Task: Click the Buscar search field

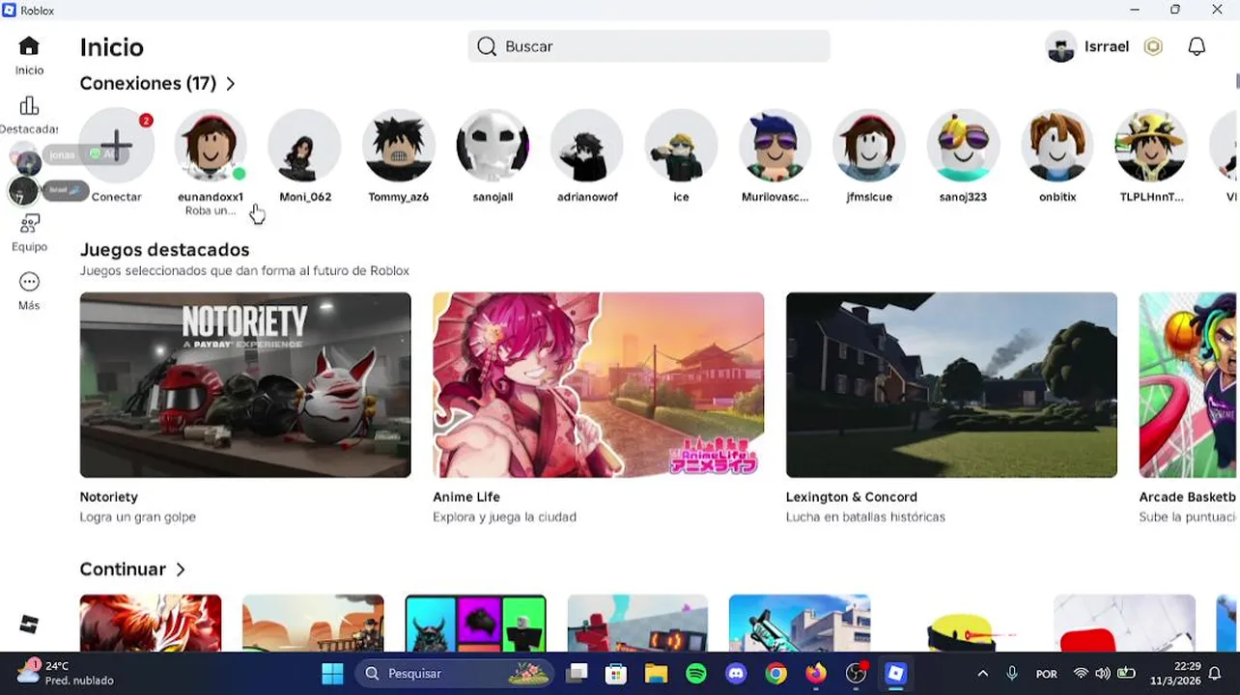Action: click(649, 46)
